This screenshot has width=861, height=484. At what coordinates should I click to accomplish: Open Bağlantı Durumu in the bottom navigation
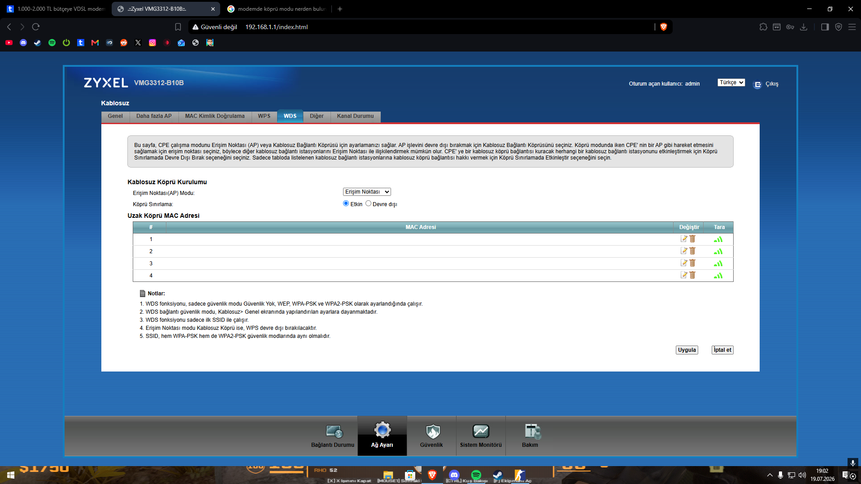coord(333,436)
